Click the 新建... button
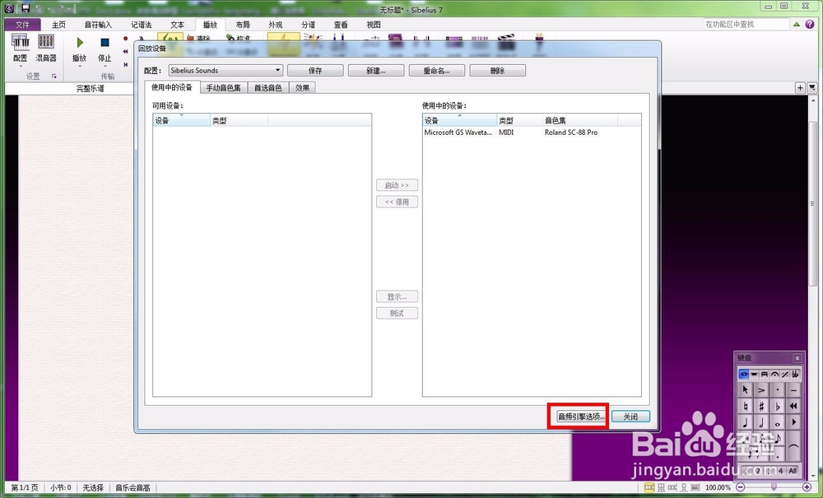The height and width of the screenshot is (498, 823). [376, 70]
